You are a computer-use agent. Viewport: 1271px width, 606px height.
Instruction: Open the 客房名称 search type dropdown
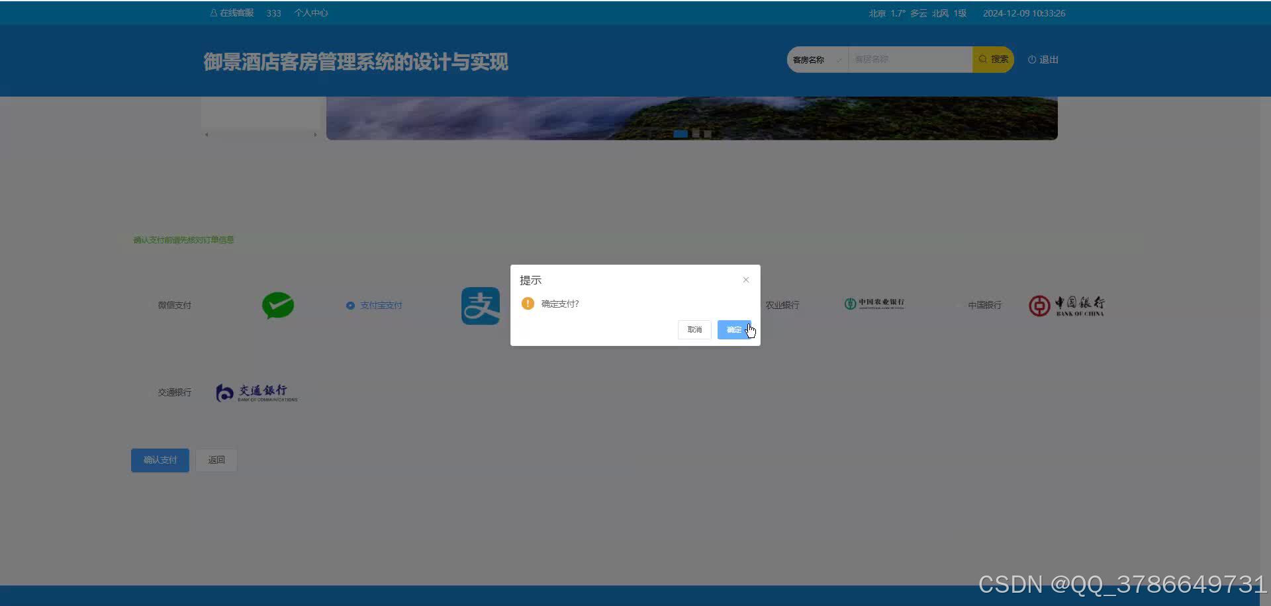pos(817,60)
